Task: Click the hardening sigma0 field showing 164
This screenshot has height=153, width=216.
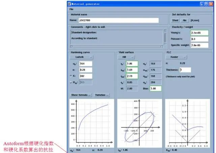Action: (x=86, y=64)
